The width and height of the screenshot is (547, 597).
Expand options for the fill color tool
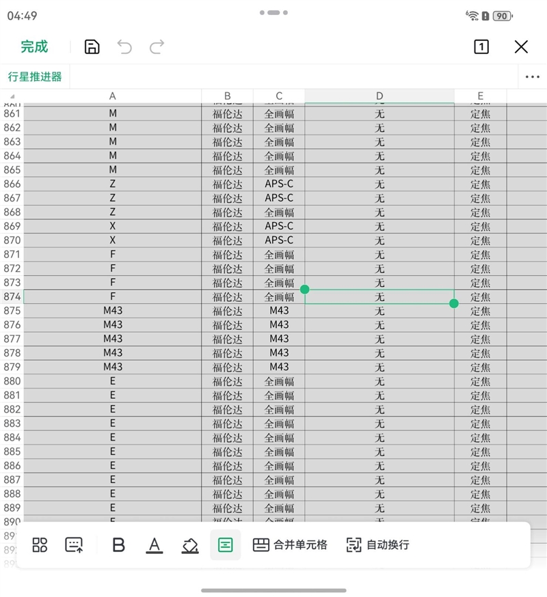[x=190, y=545]
